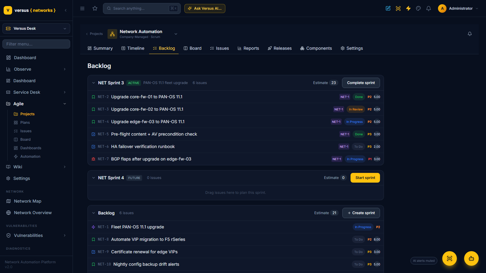
Task: Switch to the Releases tab
Action: pyautogui.click(x=279, y=48)
